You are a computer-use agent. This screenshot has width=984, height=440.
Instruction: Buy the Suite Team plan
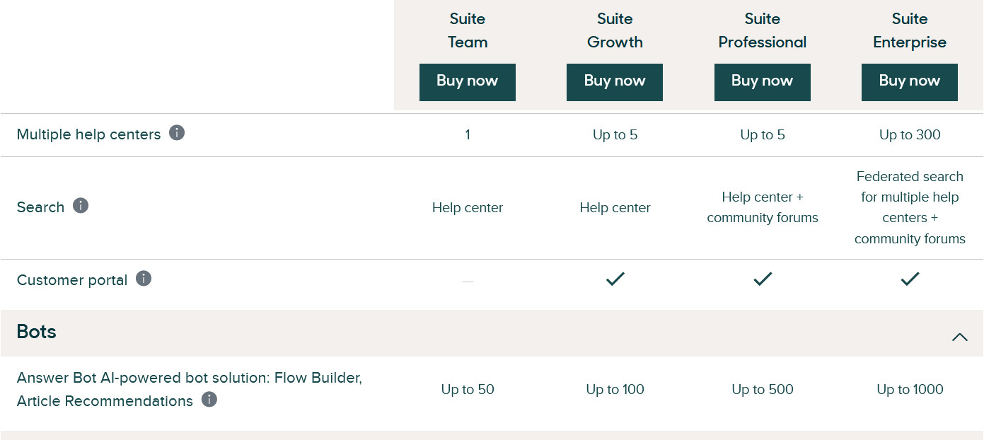point(468,82)
